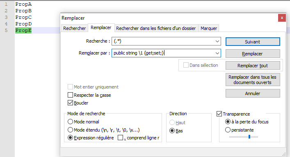This screenshot has height=157, width=290.
Task: Select Mode étendu search mode
Action: tap(70, 130)
